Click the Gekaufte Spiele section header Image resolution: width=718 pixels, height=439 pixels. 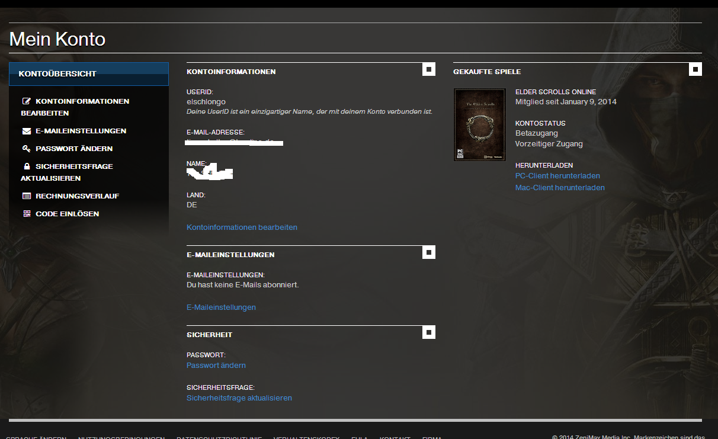pos(487,72)
